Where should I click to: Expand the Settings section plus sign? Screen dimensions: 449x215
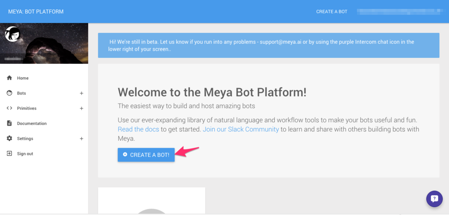coord(81,139)
